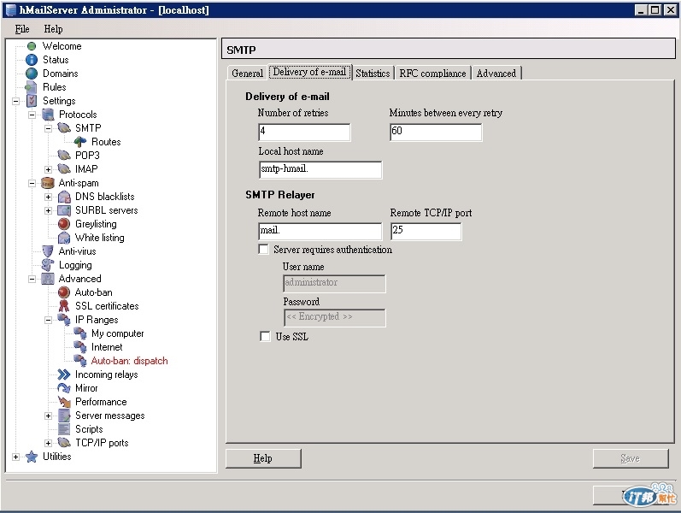The width and height of the screenshot is (681, 513).
Task: Click the Settings checklist icon
Action: (x=32, y=101)
